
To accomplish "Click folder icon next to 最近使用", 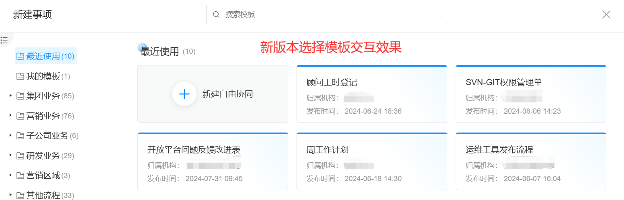I will (x=20, y=56).
